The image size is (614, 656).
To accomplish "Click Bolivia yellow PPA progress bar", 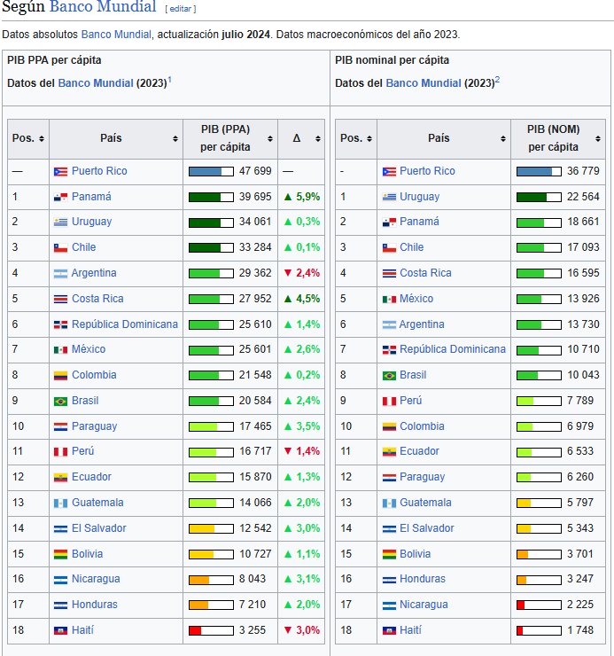I will pos(211,554).
